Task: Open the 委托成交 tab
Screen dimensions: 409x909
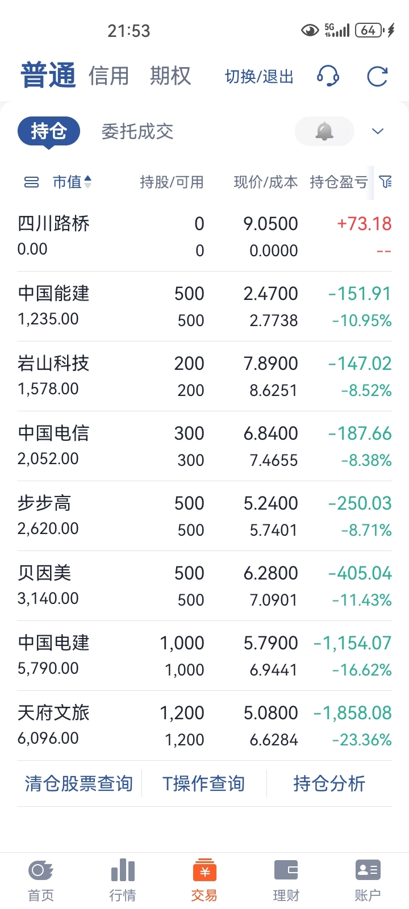Action: click(137, 131)
